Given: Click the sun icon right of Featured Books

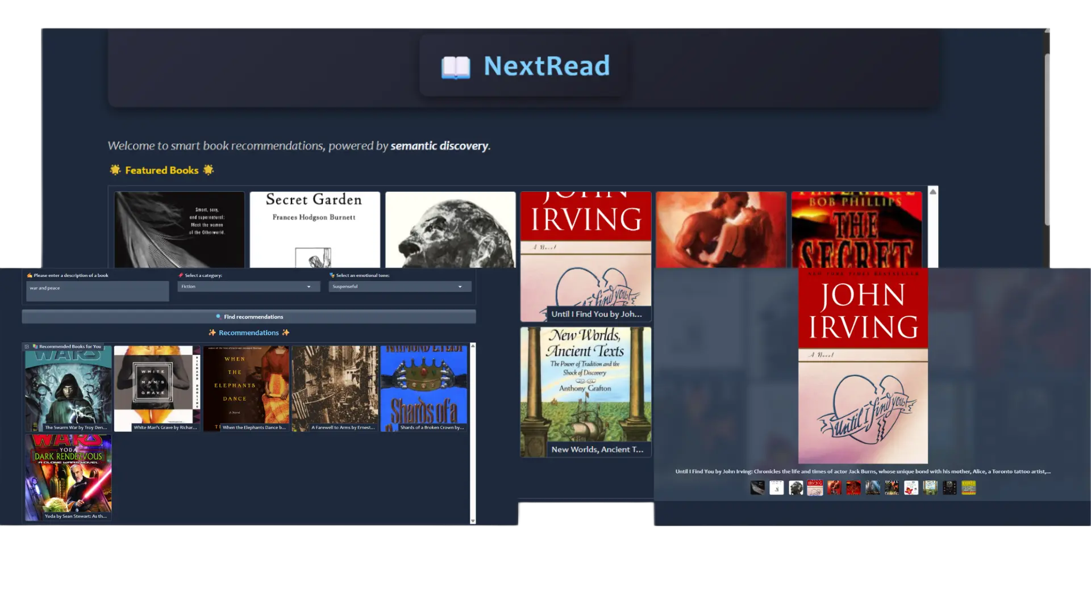Looking at the screenshot, I should (x=209, y=170).
